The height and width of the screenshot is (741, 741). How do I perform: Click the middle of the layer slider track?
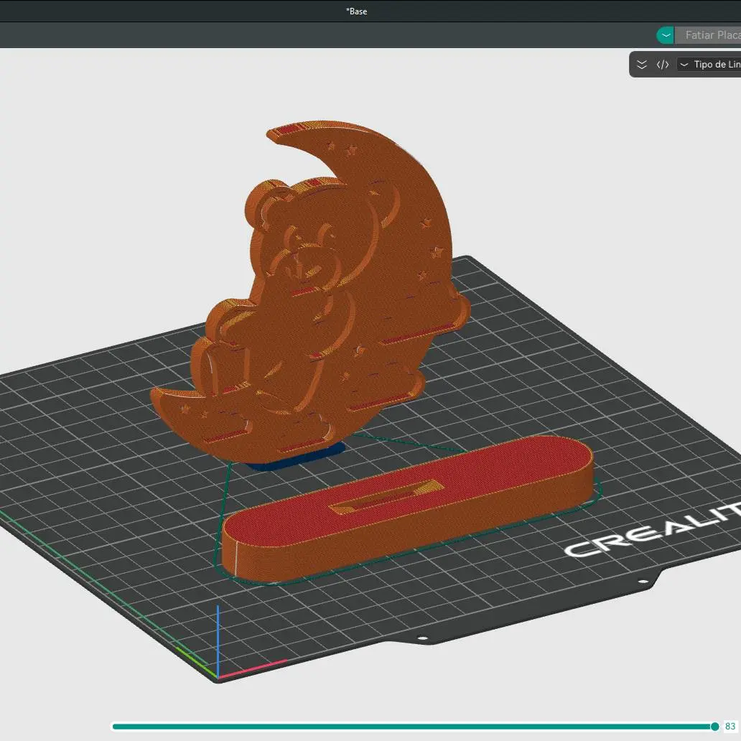point(414,727)
